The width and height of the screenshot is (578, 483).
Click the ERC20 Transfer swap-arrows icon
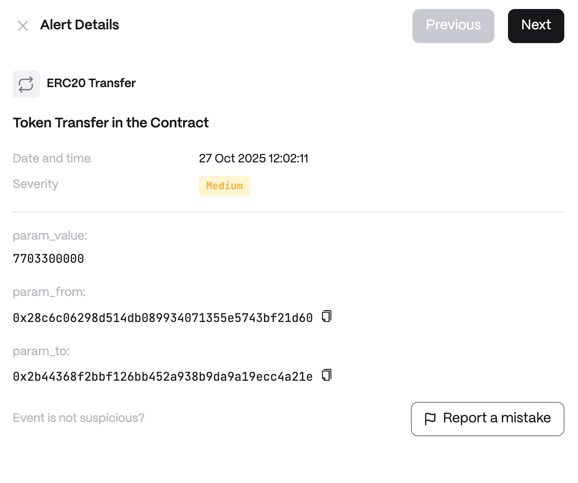[26, 84]
